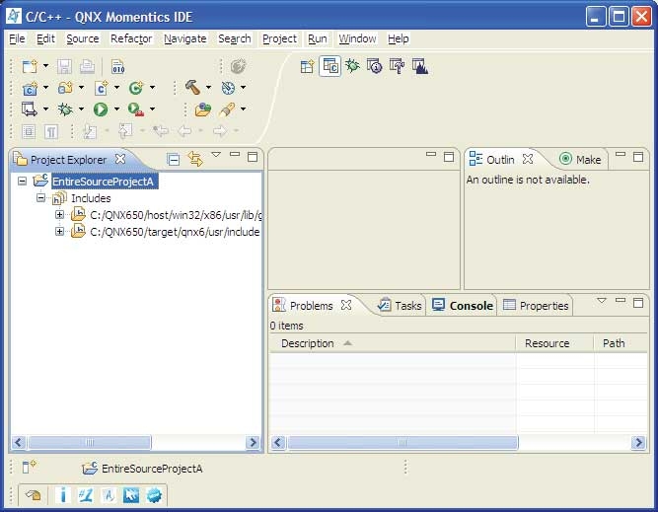Viewport: 658px width, 512px height.
Task: Open the dropdown arrow next to Run
Action: pos(116,110)
